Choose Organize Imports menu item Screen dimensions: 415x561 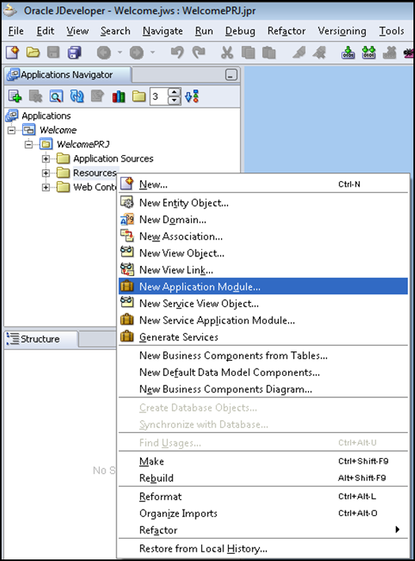point(263,514)
